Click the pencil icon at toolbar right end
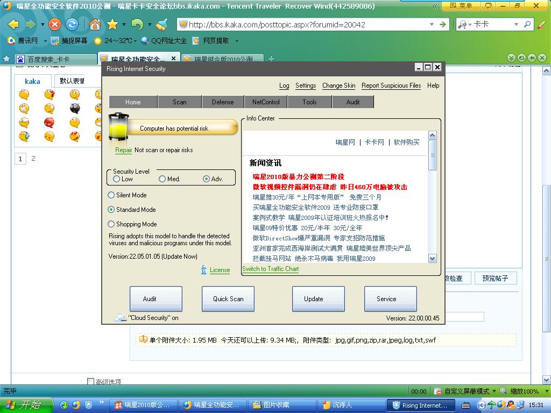This screenshot has width=551, height=413. tap(541, 25)
